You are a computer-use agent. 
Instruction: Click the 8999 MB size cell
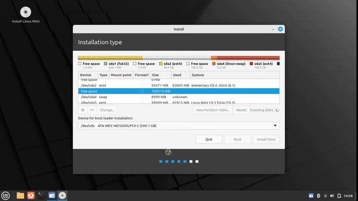pyautogui.click(x=159, y=97)
